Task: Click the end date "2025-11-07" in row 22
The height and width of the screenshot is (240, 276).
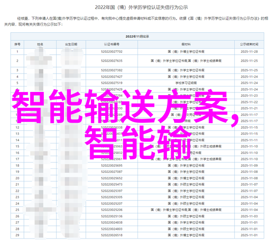Action: [x=249, y=191]
